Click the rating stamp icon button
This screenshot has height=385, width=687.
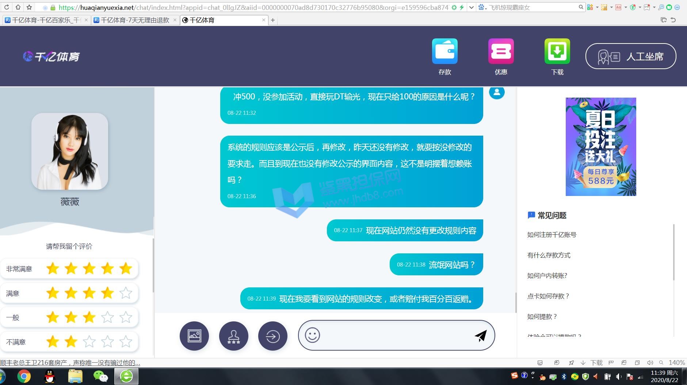point(234,336)
